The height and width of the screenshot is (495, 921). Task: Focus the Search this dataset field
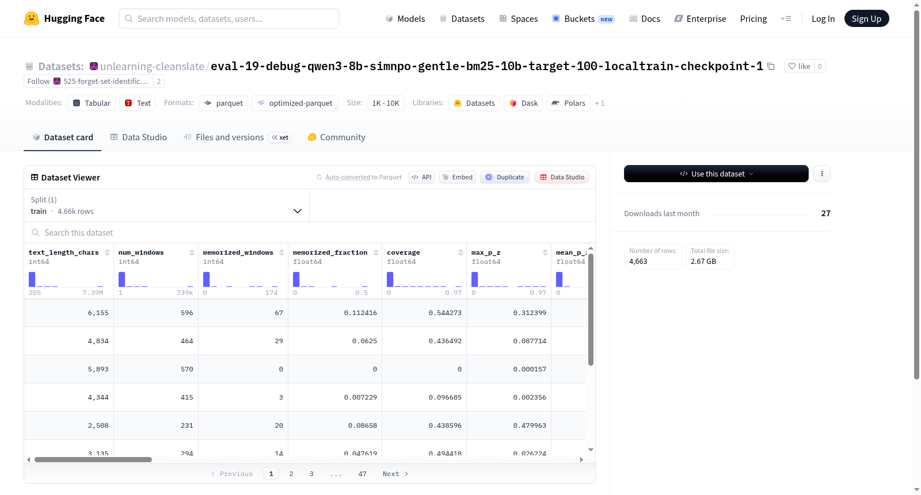point(310,232)
